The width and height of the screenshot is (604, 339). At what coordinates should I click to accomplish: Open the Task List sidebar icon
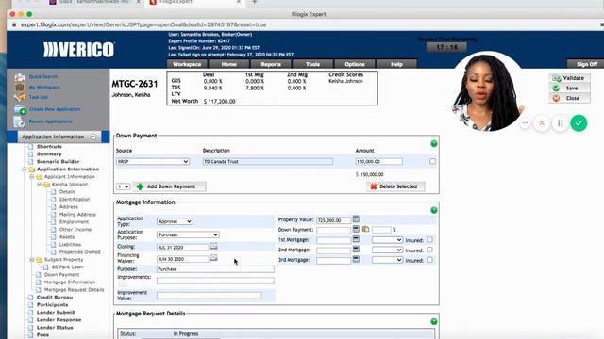pos(20,97)
